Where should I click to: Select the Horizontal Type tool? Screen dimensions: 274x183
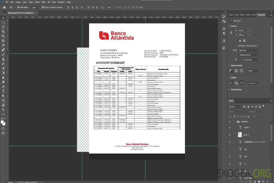(3, 91)
